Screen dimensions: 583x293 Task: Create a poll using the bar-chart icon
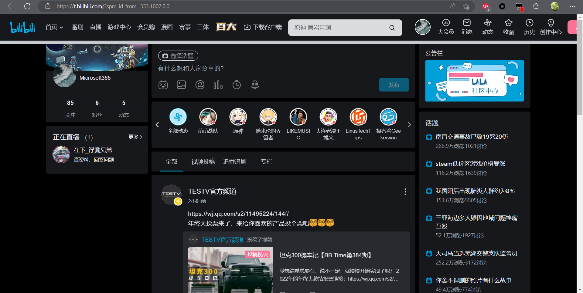[x=218, y=85]
